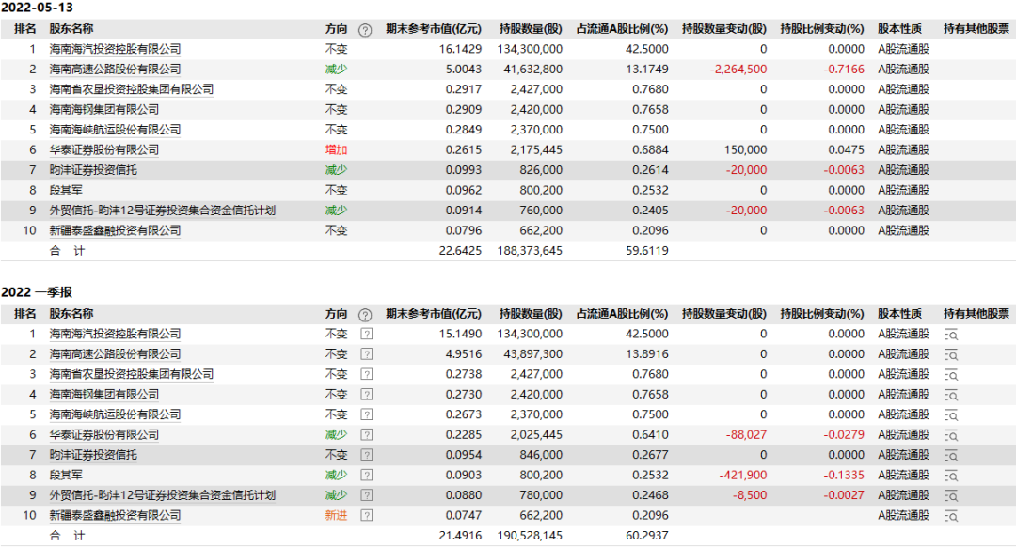Open other holdings icon for 新疆泰盛鑫融投资有限公司 in 一季报

pos(950,516)
